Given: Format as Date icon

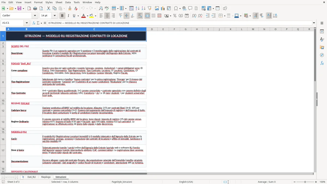Looking at the screenshot, I should click(x=187, y=16).
